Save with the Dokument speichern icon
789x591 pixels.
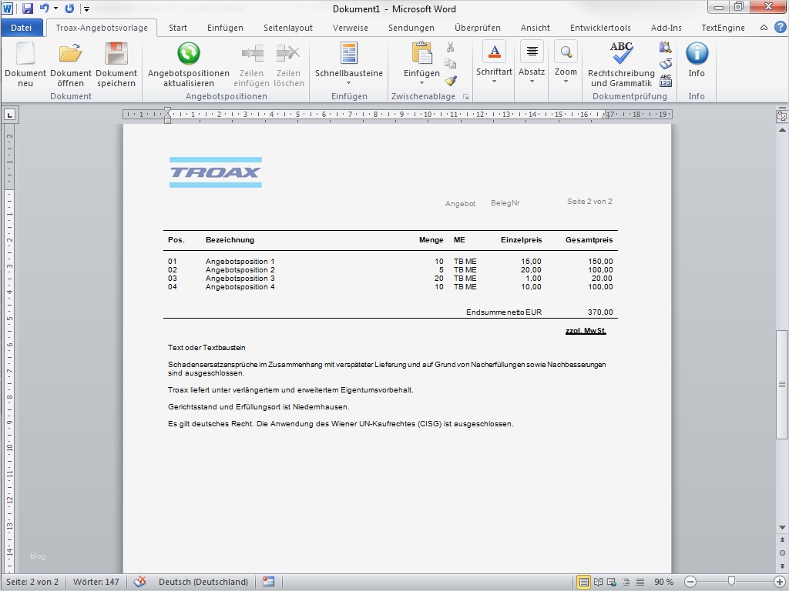[116, 65]
